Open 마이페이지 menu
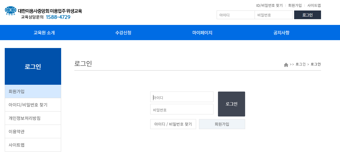Screen dimensions: 340x154 (x=202, y=33)
